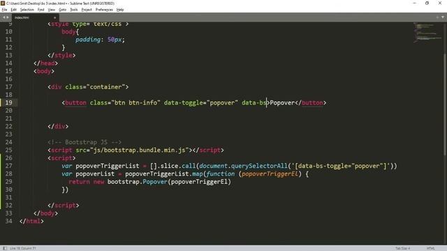Click the closing head tag on line 14
The height and width of the screenshot is (251, 447).
(45, 63)
